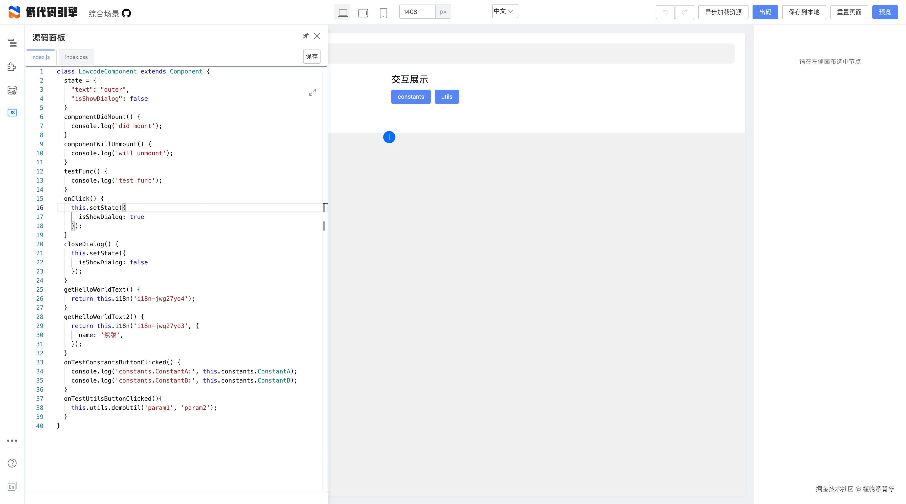Open the outline tree panel icon

coord(12,43)
